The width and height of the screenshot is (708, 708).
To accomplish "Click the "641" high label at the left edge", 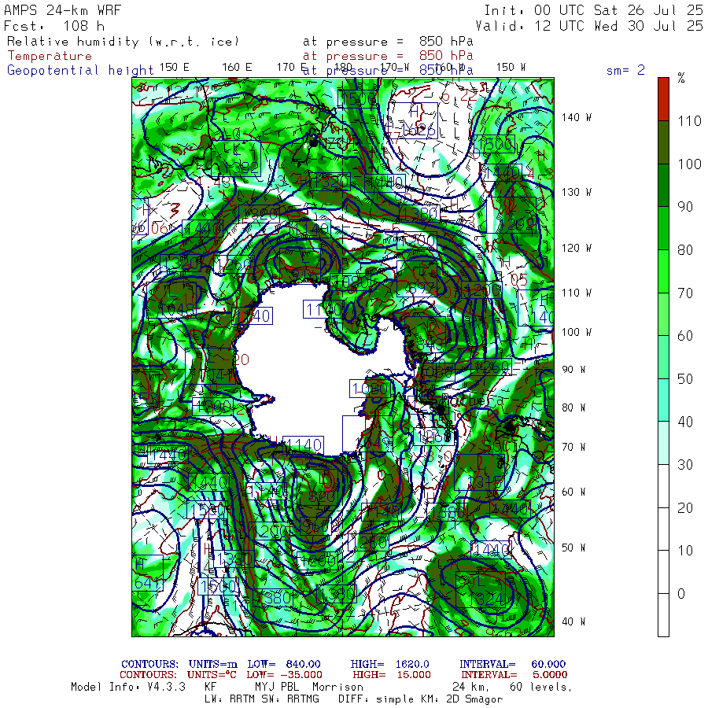I will 148,583.
